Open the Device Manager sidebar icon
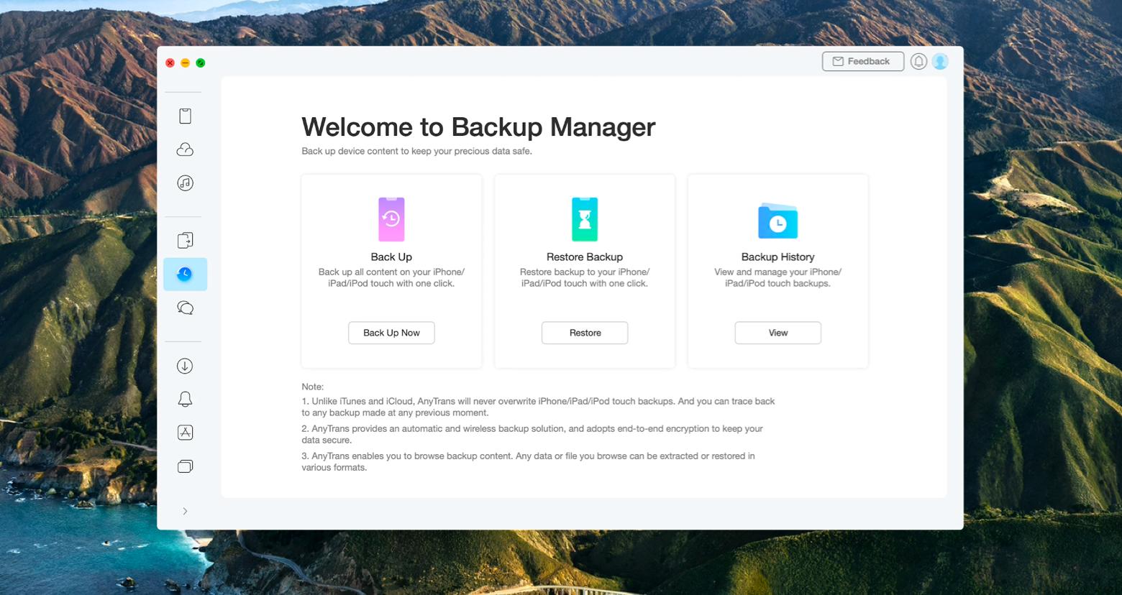Image resolution: width=1122 pixels, height=595 pixels. click(x=185, y=116)
